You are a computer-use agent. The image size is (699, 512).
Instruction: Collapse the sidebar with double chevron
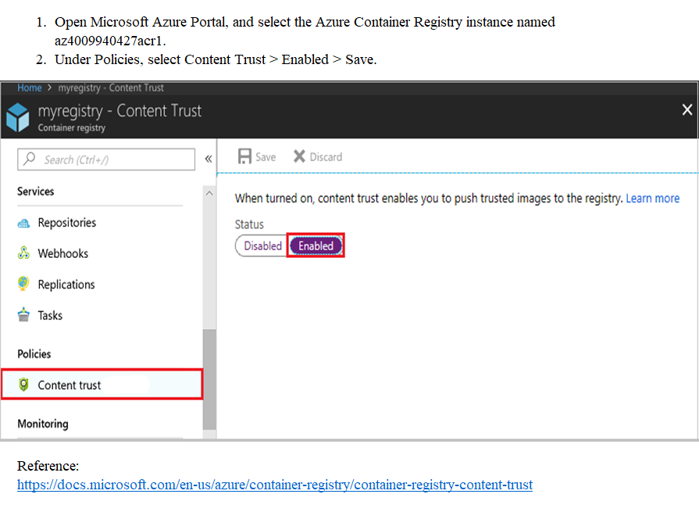click(209, 159)
